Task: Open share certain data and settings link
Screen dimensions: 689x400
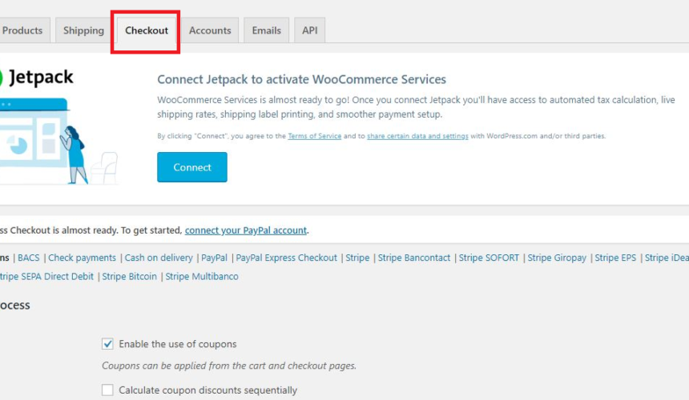Action: [417, 136]
